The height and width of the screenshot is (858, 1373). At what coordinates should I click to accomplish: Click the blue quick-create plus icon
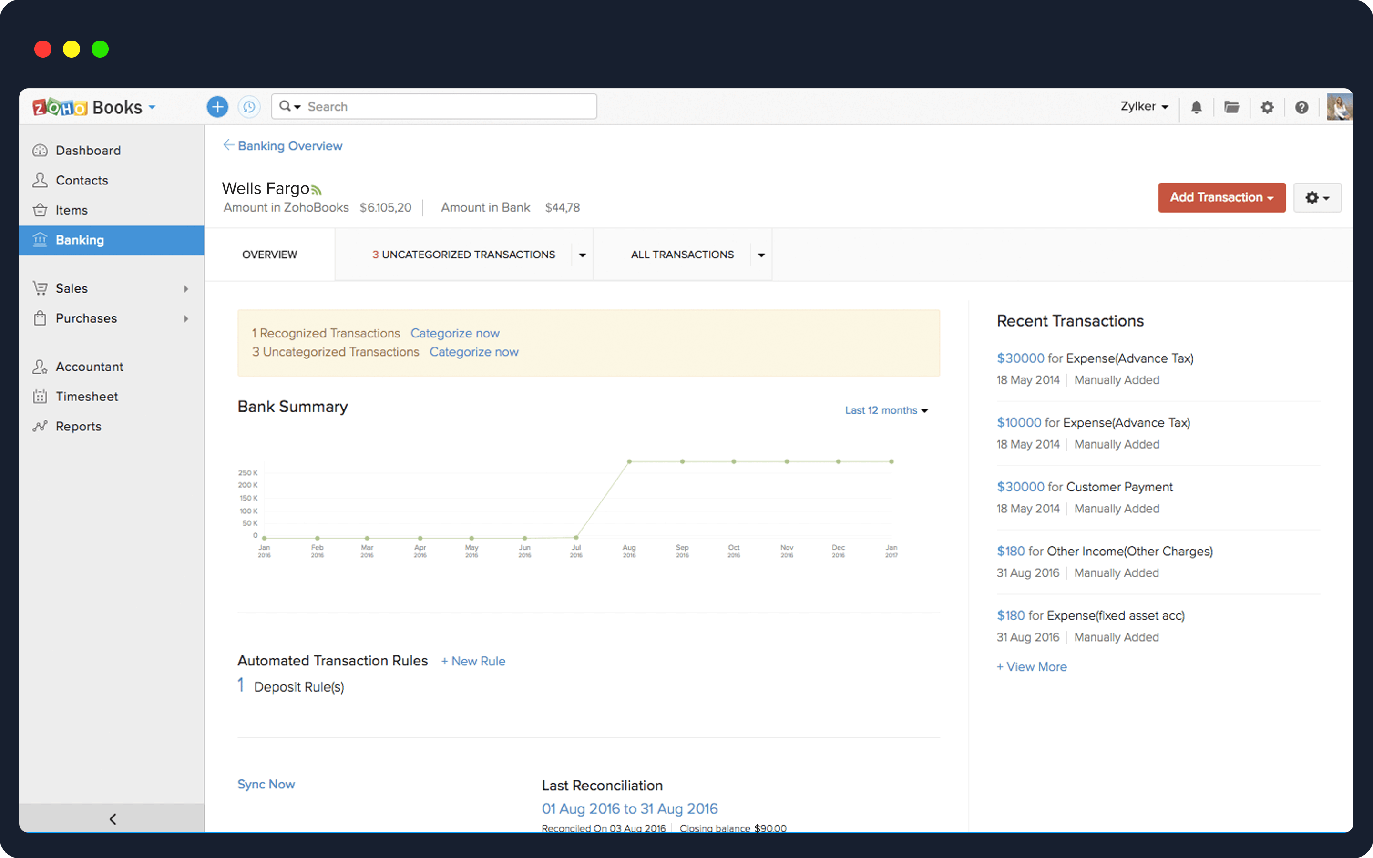point(217,107)
